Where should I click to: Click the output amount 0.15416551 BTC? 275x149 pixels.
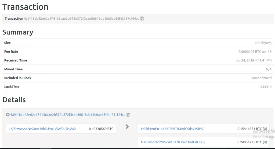(249, 129)
